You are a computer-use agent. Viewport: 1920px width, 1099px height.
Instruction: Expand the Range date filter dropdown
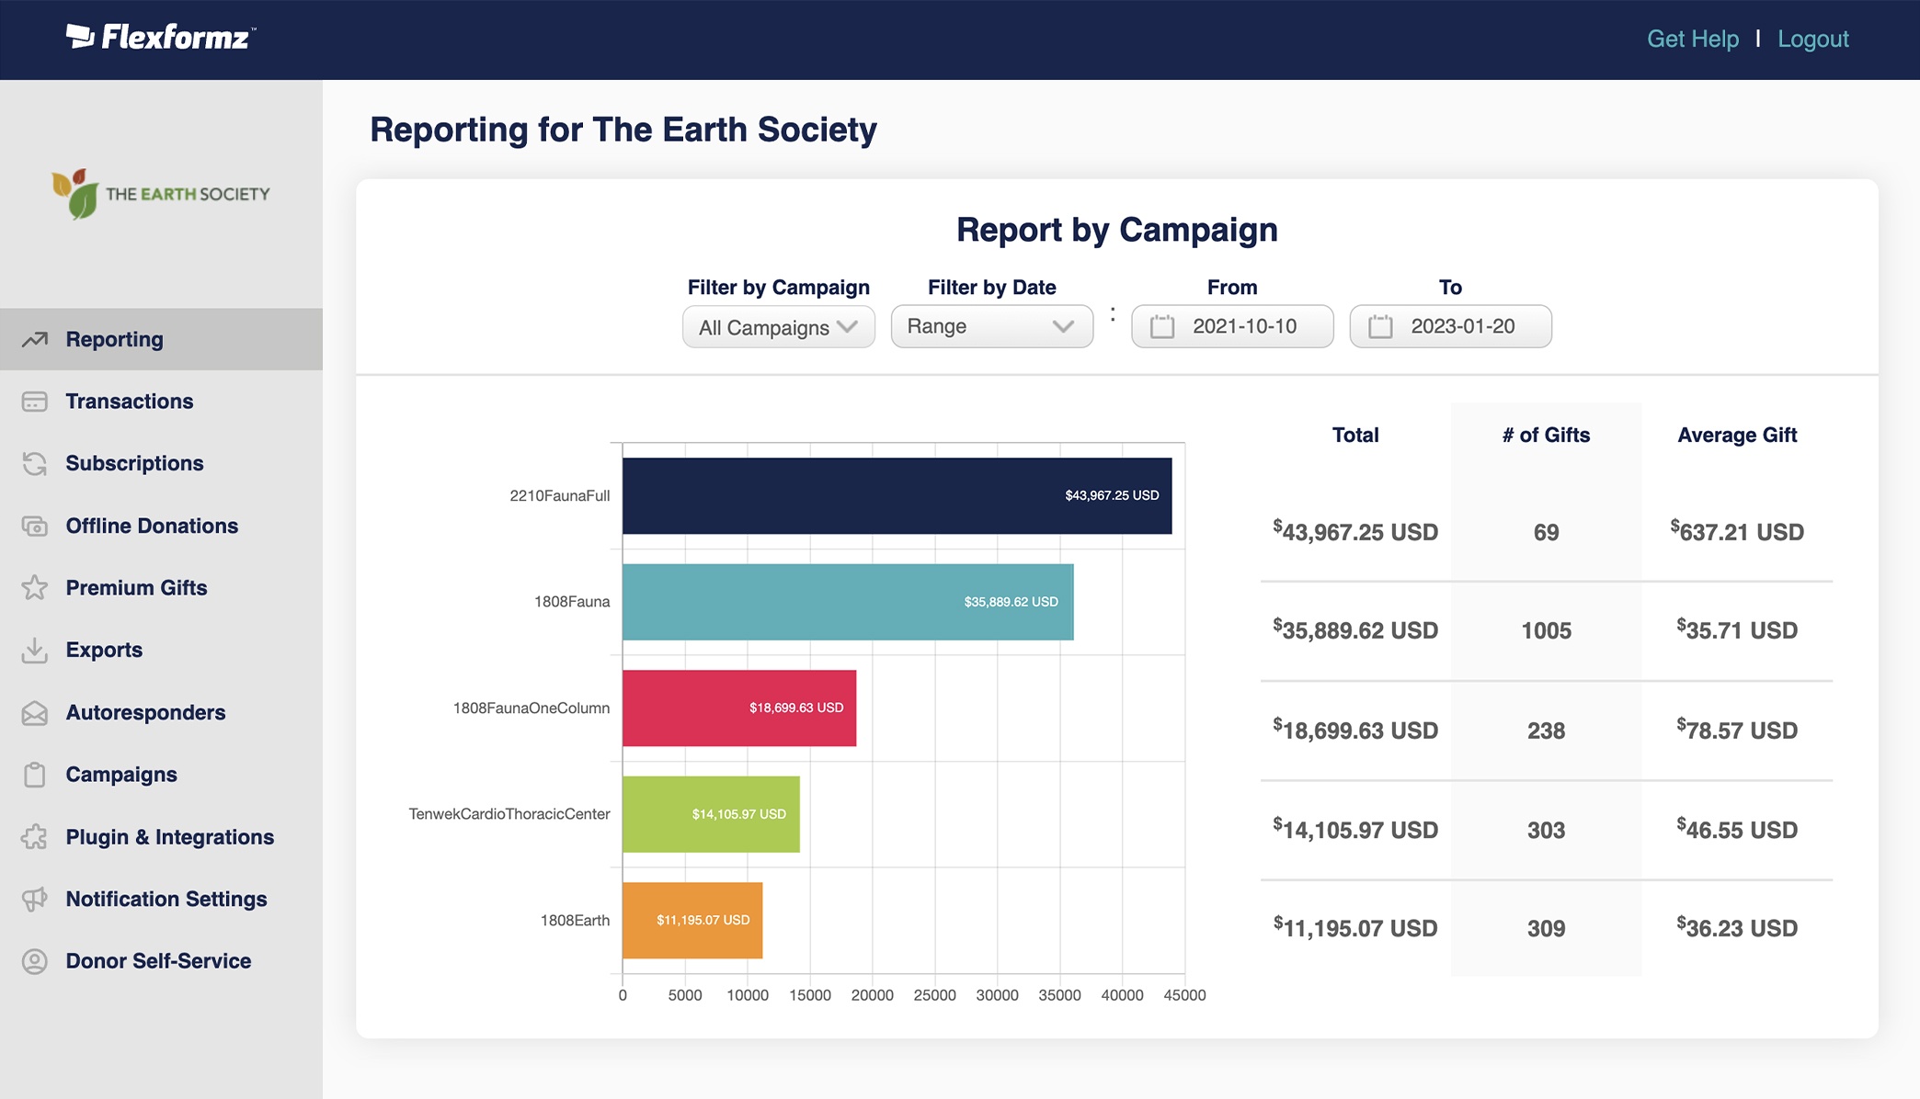991,327
